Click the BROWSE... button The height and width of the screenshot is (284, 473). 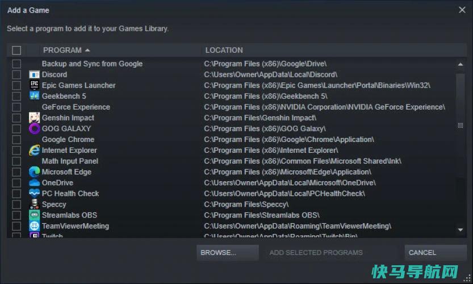[x=228, y=253]
